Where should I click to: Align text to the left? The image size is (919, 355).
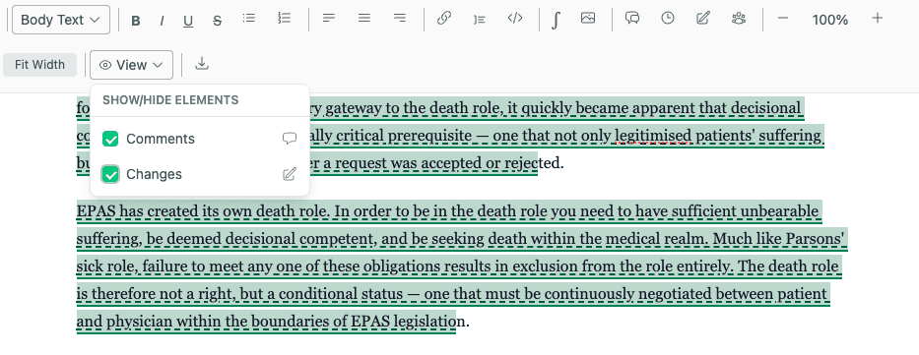tap(329, 18)
